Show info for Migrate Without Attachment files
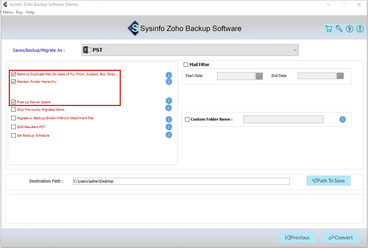368x248 pixels. (x=169, y=120)
